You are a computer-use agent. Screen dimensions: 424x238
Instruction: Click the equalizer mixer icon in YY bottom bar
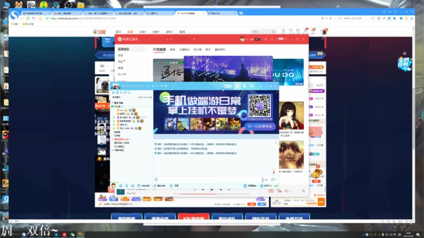(x=132, y=186)
